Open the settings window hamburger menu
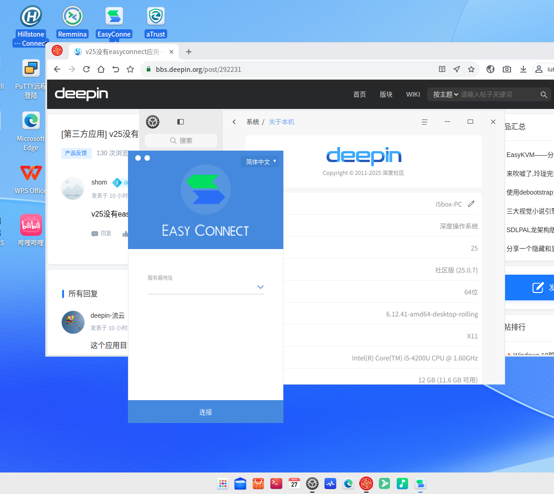The height and width of the screenshot is (494, 554). coord(425,122)
